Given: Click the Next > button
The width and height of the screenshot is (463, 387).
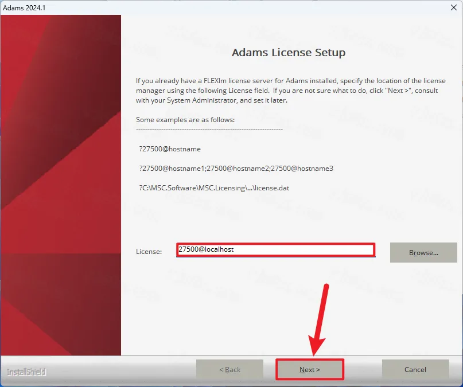Looking at the screenshot, I should click(310, 370).
